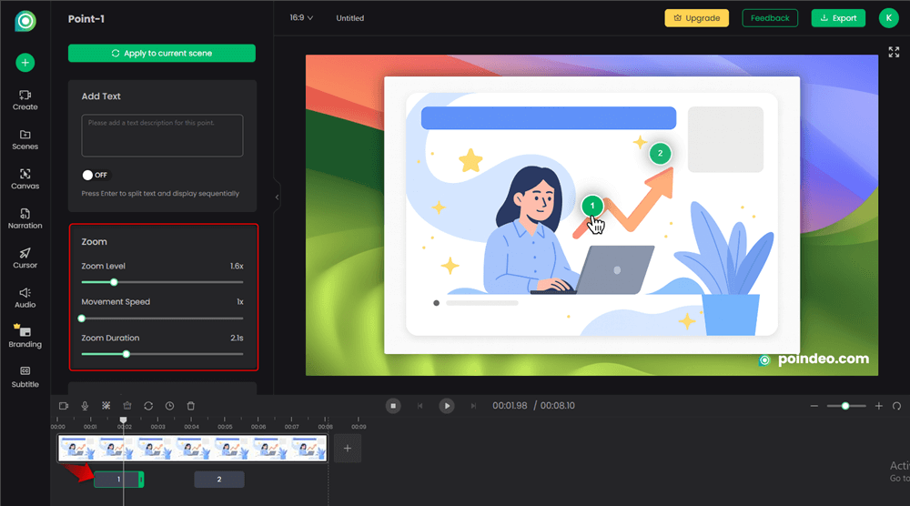Click the clock icon in timeline toolbar
Image resolution: width=910 pixels, height=506 pixels.
169,406
